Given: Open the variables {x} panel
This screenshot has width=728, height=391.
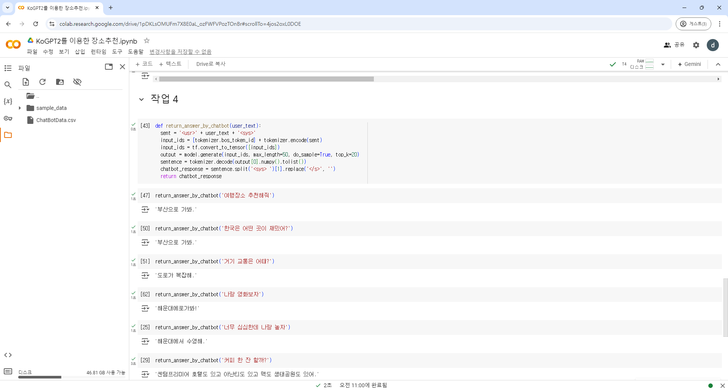Looking at the screenshot, I should [x=8, y=102].
